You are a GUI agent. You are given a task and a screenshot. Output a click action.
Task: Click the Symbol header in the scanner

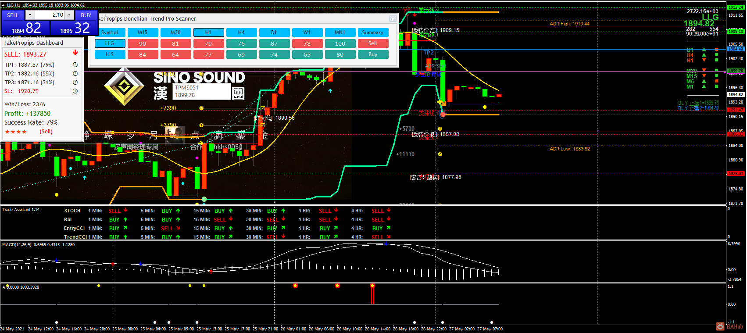pyautogui.click(x=110, y=32)
